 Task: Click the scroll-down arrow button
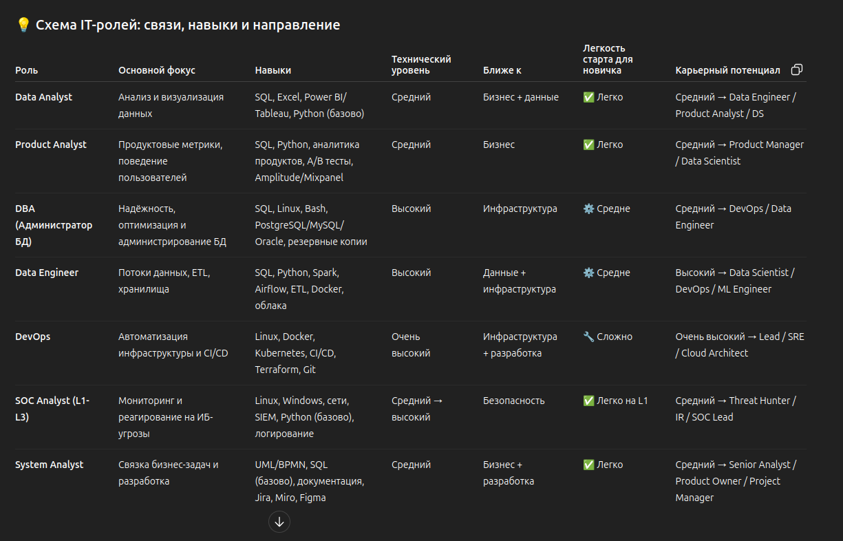[x=279, y=522]
